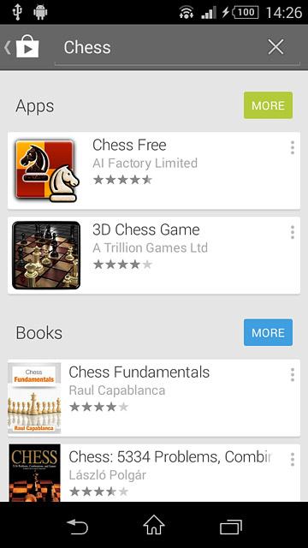Clear the Chess search text
This screenshot has height=548, width=308.
point(275,47)
